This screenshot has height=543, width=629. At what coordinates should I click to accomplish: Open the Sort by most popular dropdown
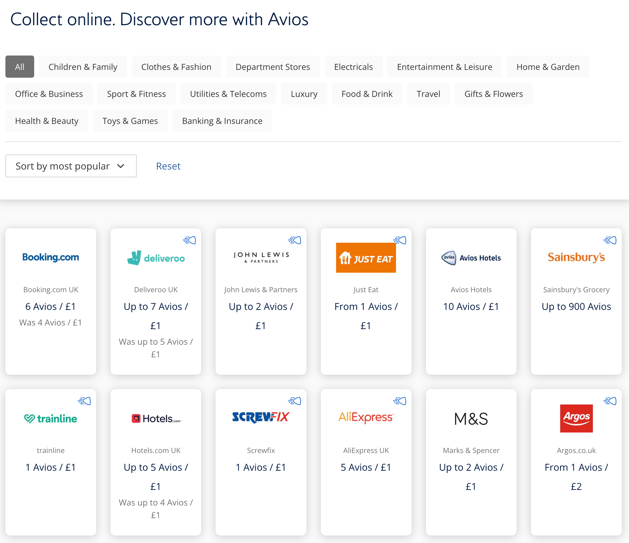click(71, 166)
